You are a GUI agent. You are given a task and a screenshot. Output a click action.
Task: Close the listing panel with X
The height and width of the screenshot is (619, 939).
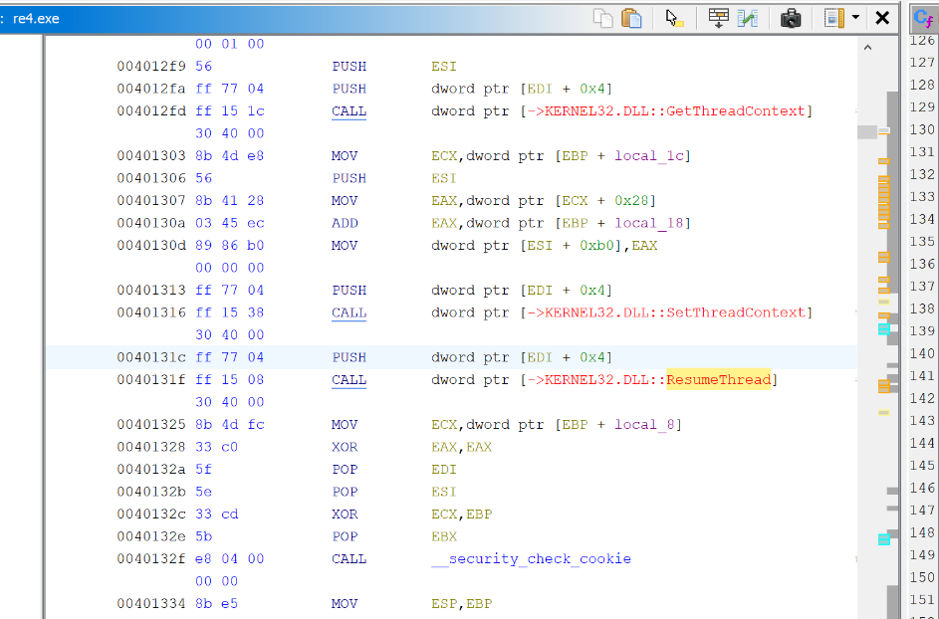(x=882, y=18)
